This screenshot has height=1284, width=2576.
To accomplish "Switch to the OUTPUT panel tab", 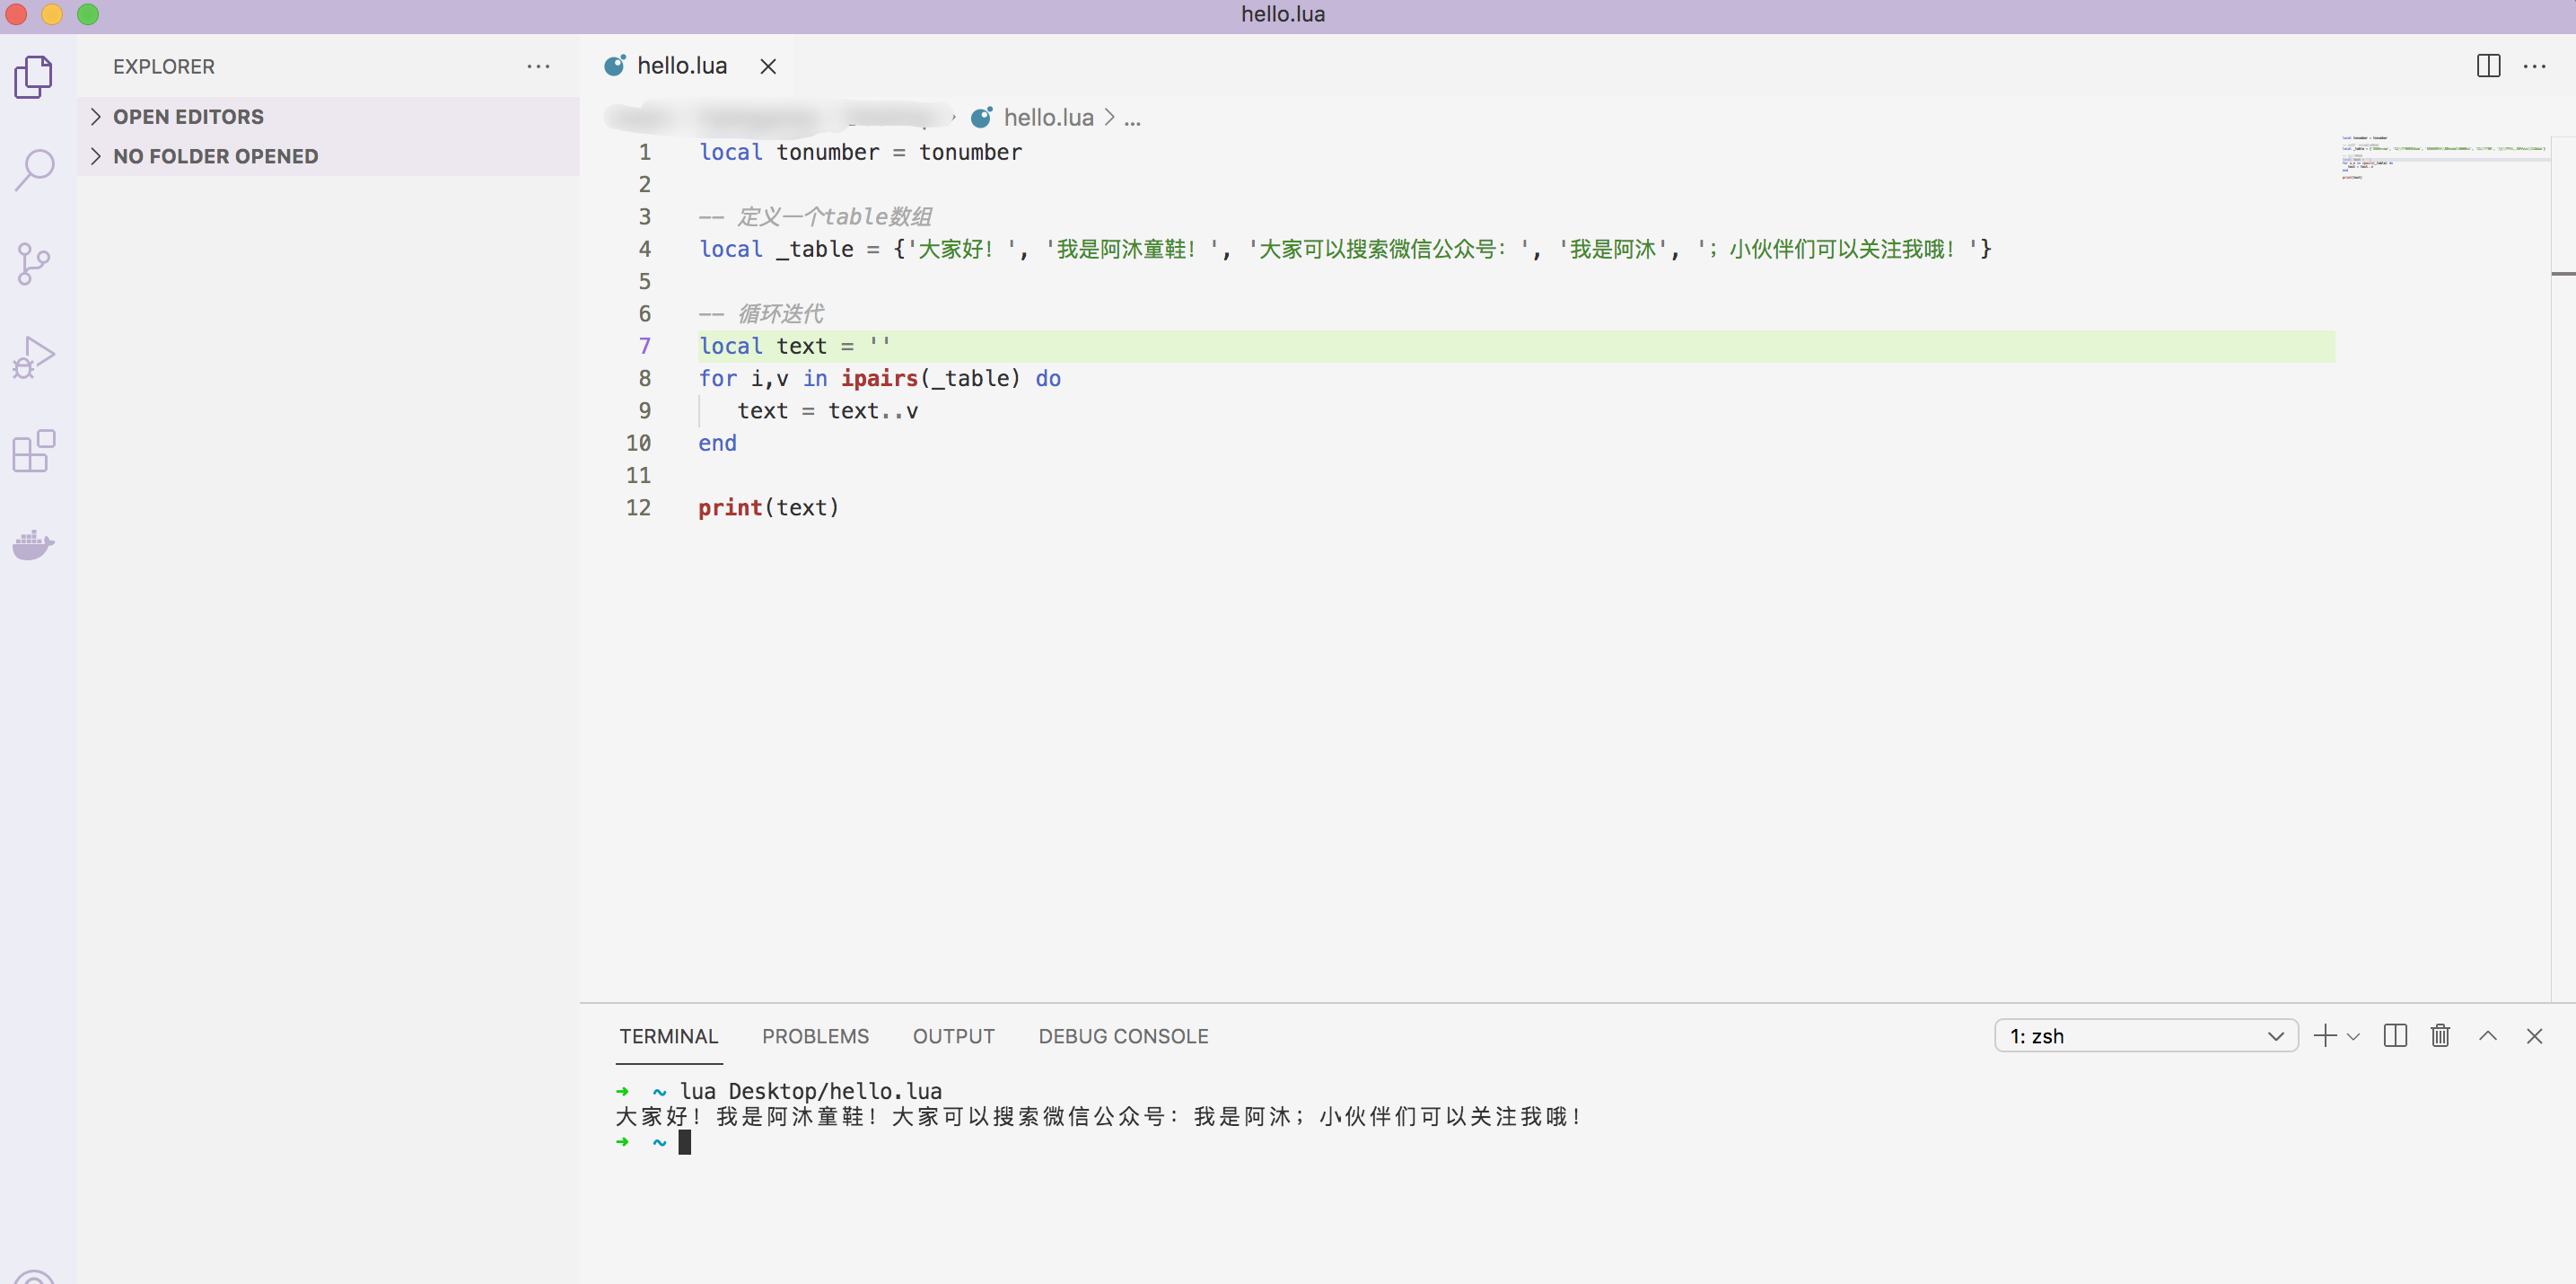I will coord(953,1036).
